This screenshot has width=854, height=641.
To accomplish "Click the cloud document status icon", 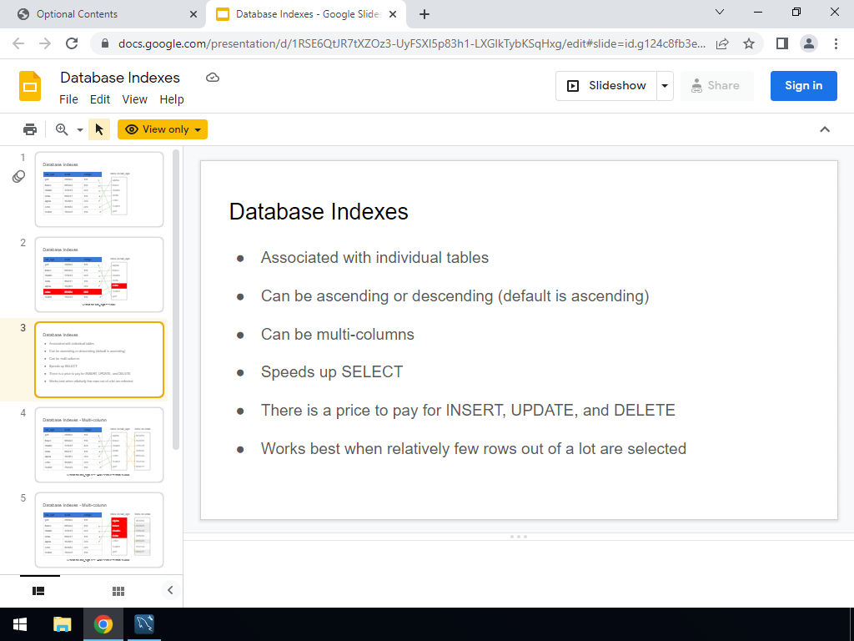I will (213, 78).
